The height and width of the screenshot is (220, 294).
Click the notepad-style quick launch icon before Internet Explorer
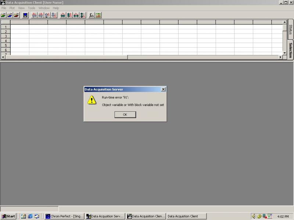[24, 216]
